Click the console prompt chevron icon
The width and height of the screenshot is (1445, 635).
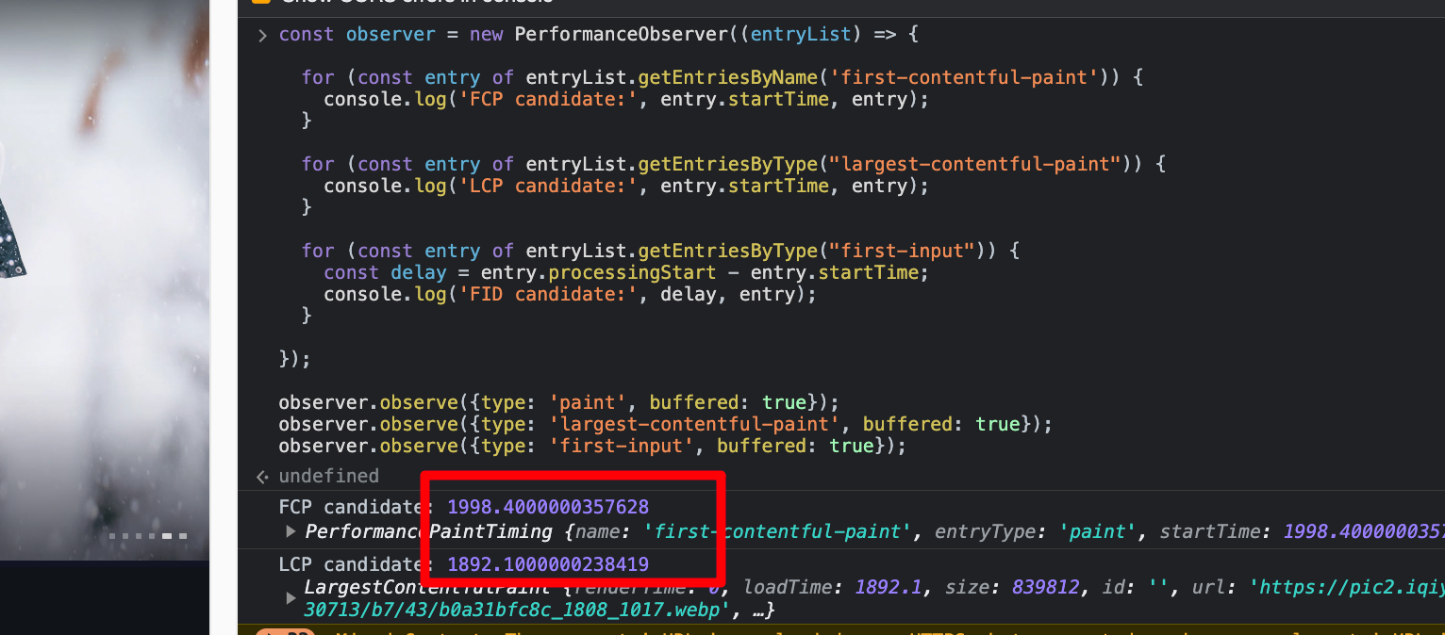pos(262,34)
